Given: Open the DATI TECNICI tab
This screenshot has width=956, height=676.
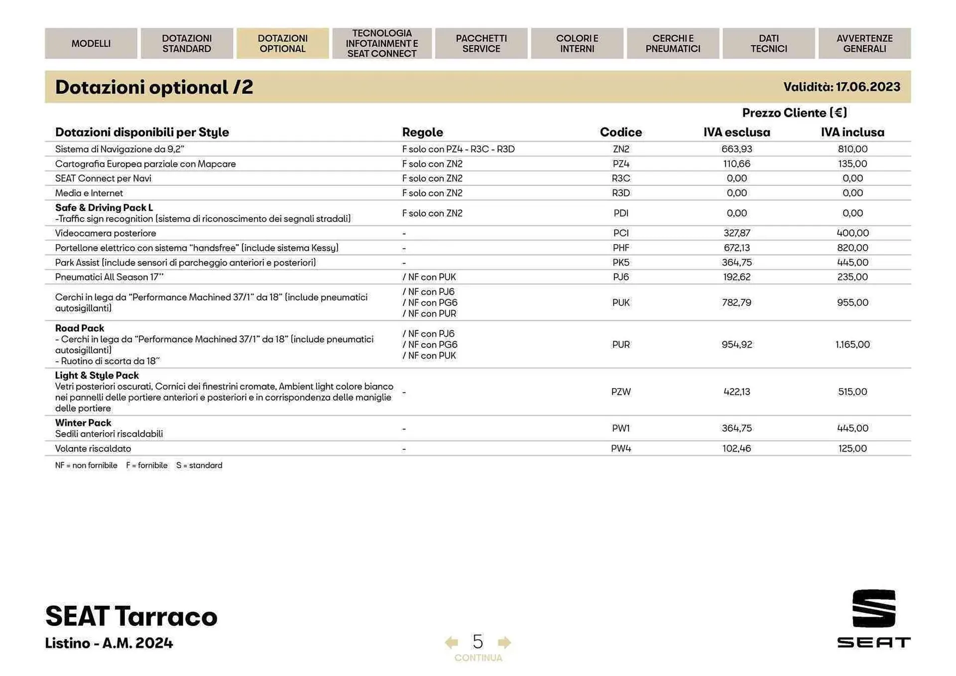Looking at the screenshot, I should click(769, 43).
